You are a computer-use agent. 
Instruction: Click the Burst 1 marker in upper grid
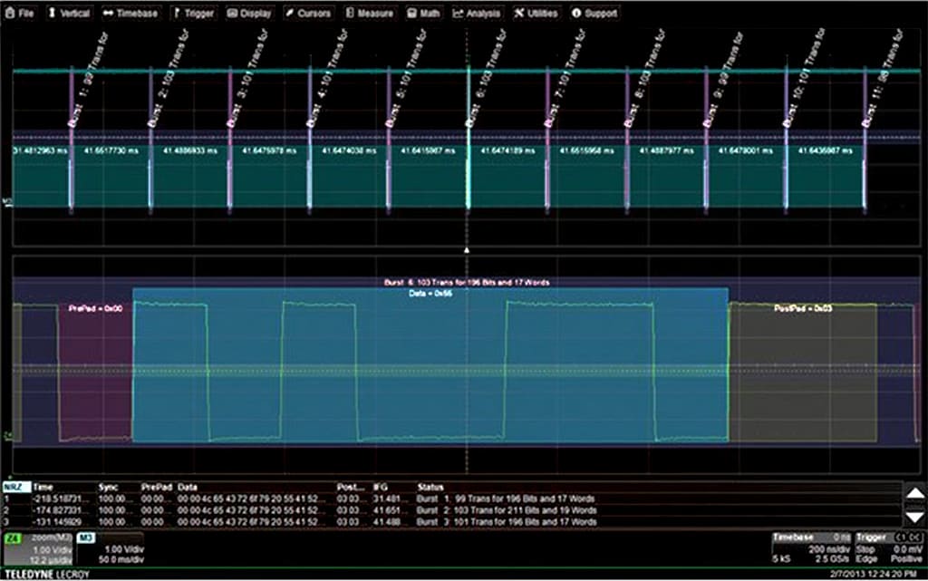pyautogui.click(x=72, y=139)
